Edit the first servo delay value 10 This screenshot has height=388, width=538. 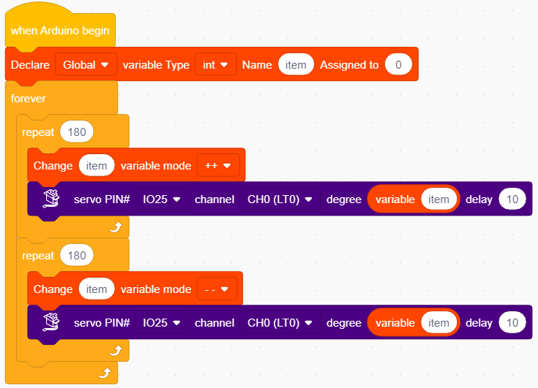pos(512,199)
